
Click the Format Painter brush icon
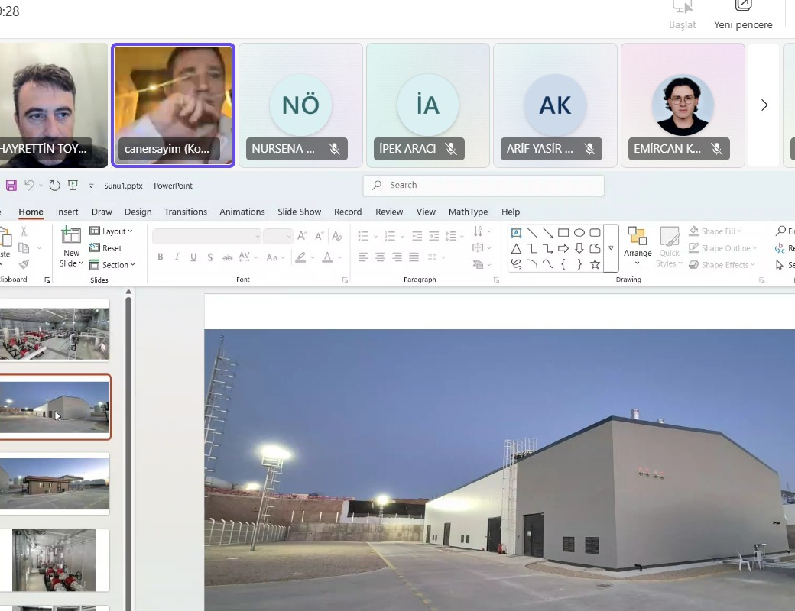coord(24,264)
